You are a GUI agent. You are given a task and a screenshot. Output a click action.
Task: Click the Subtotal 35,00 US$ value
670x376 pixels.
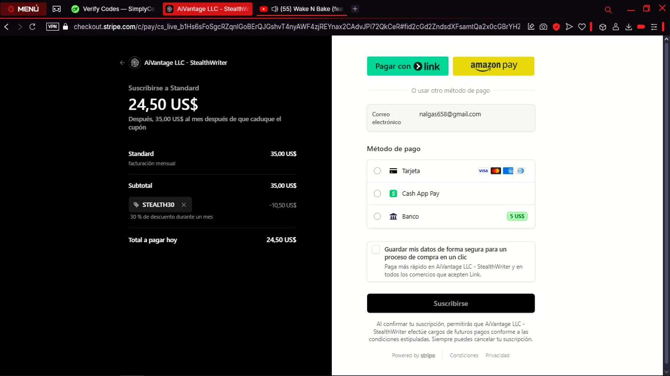click(x=283, y=186)
